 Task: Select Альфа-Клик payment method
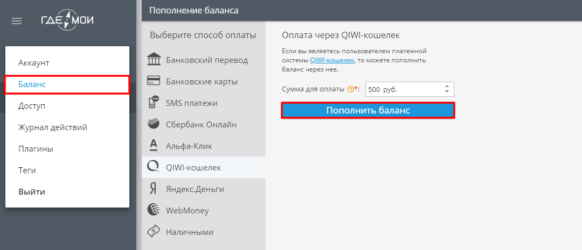204,146
